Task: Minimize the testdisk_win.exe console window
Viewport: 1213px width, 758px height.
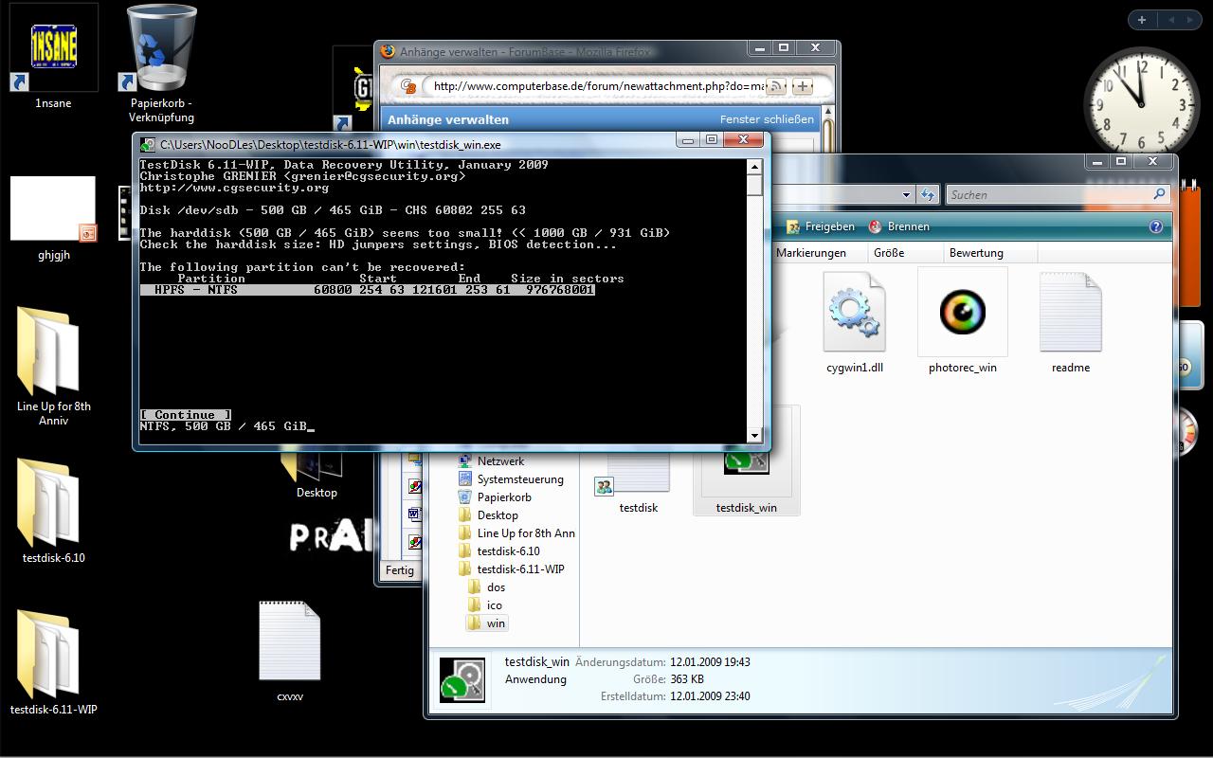Action: [688, 139]
